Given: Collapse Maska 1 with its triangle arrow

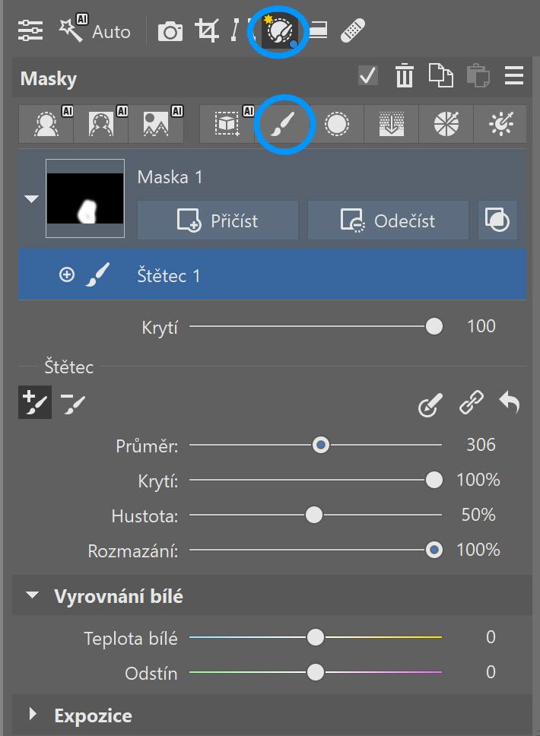Looking at the screenshot, I should point(31,199).
